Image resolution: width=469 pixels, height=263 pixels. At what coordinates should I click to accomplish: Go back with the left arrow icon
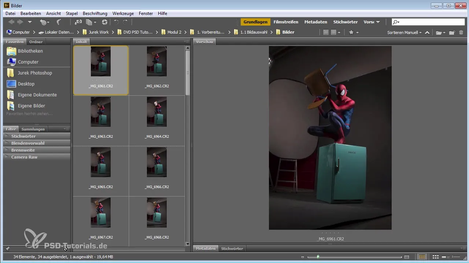pos(11,22)
